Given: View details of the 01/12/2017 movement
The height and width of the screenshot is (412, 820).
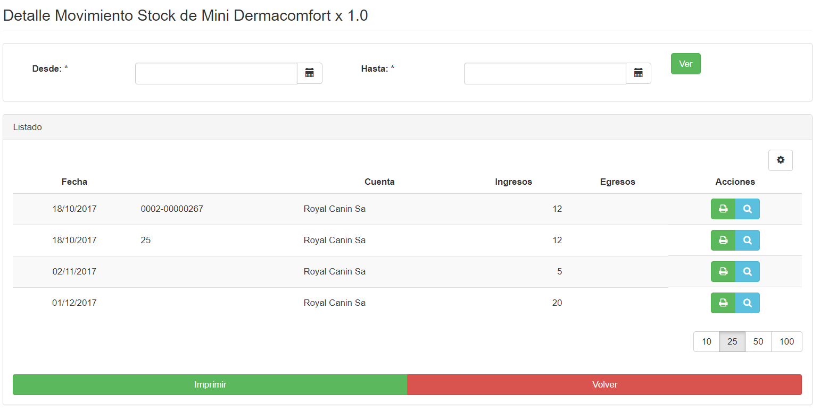Looking at the screenshot, I should tap(748, 303).
